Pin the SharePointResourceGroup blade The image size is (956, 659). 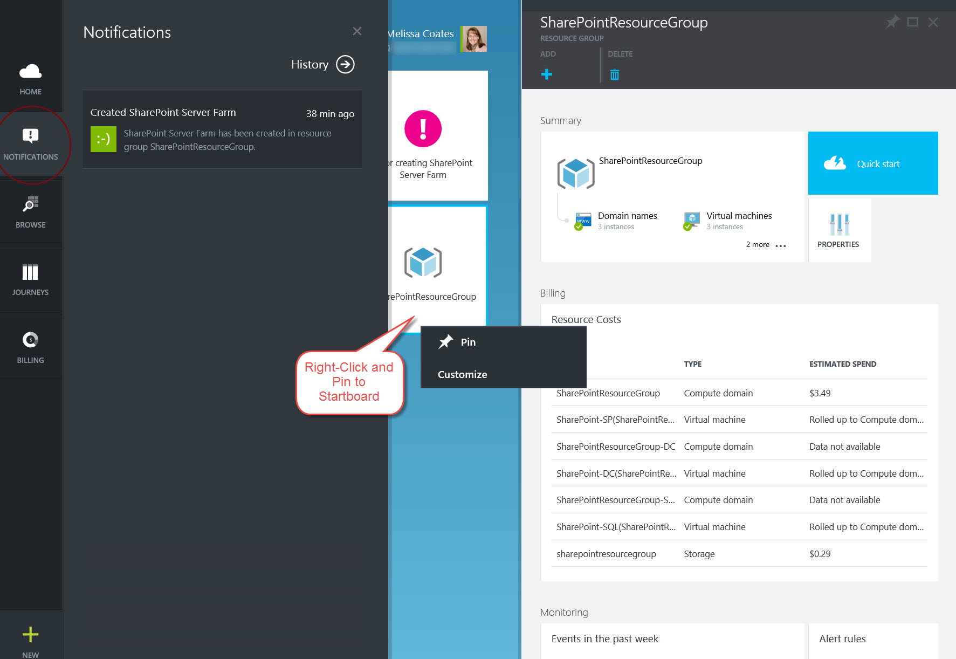click(x=892, y=22)
